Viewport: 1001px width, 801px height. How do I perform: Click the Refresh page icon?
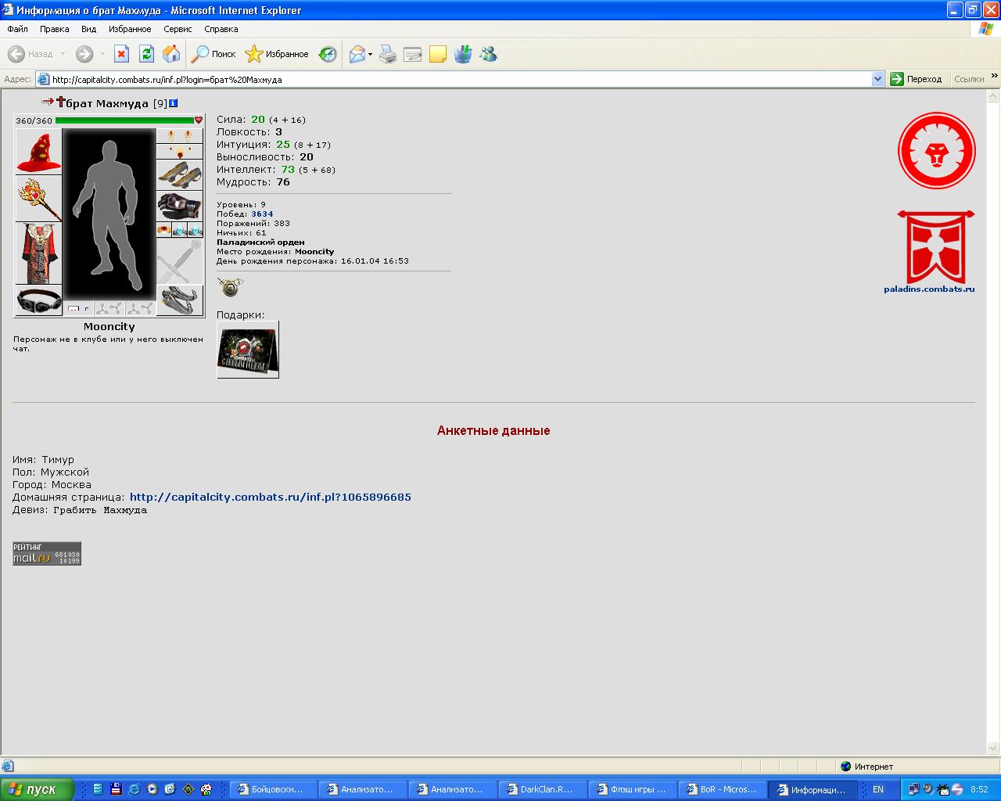pyautogui.click(x=146, y=54)
